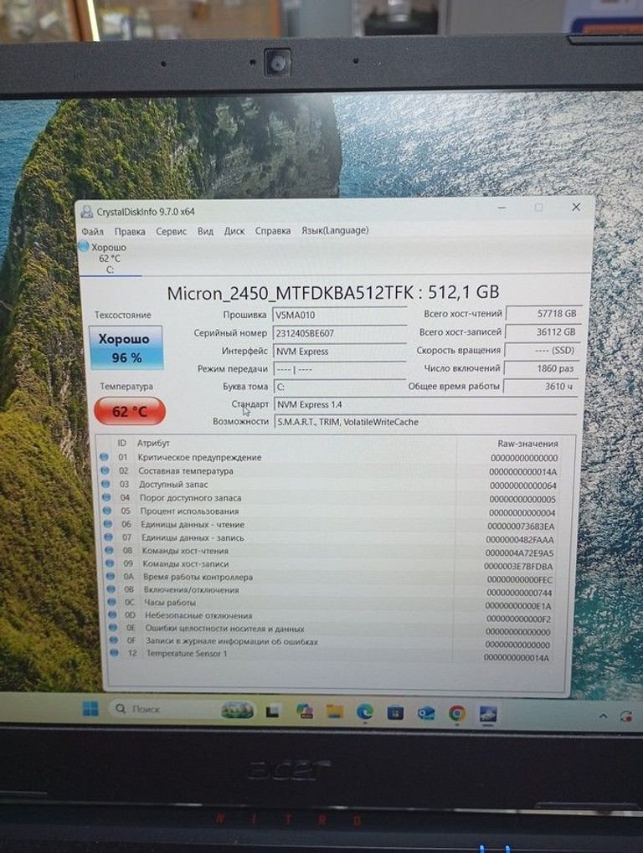Minimize the CrystalDiskInfo window
Screen dimensions: 643x853
pos(502,208)
